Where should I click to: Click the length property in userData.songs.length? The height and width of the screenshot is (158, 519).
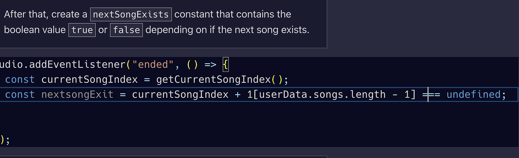coord(368,94)
